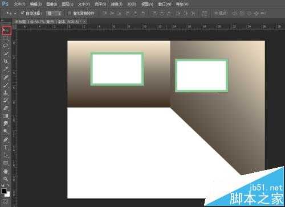Click the Photoshop Ps logo icon
The width and height of the screenshot is (285, 207).
pyautogui.click(x=5, y=3)
